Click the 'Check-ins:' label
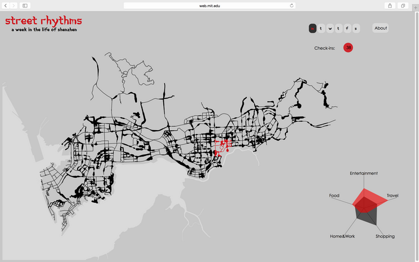419x262 pixels. coord(325,48)
